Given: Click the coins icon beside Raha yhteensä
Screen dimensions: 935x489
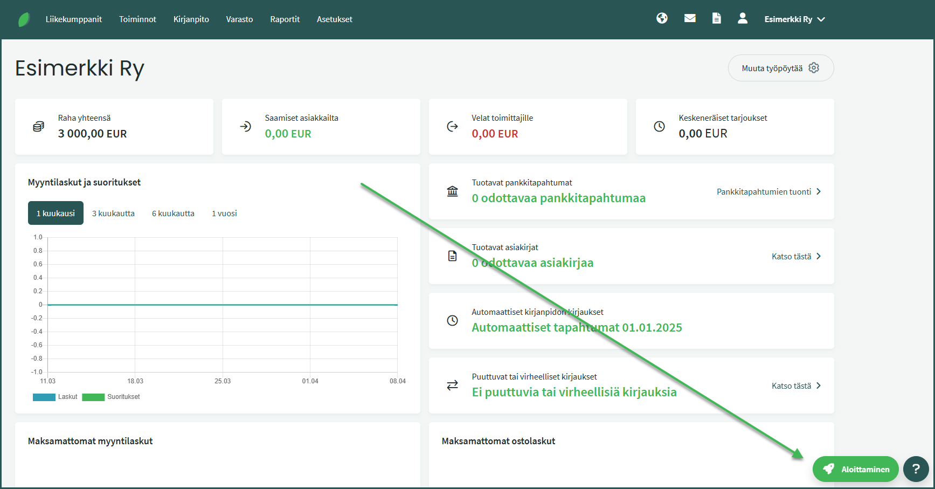Looking at the screenshot, I should (x=38, y=127).
